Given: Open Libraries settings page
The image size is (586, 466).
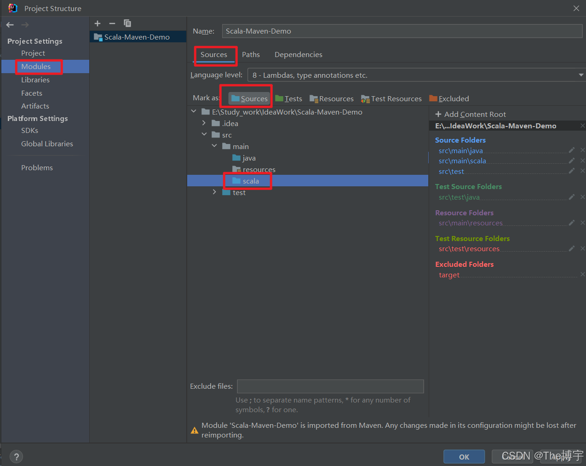Looking at the screenshot, I should (35, 80).
